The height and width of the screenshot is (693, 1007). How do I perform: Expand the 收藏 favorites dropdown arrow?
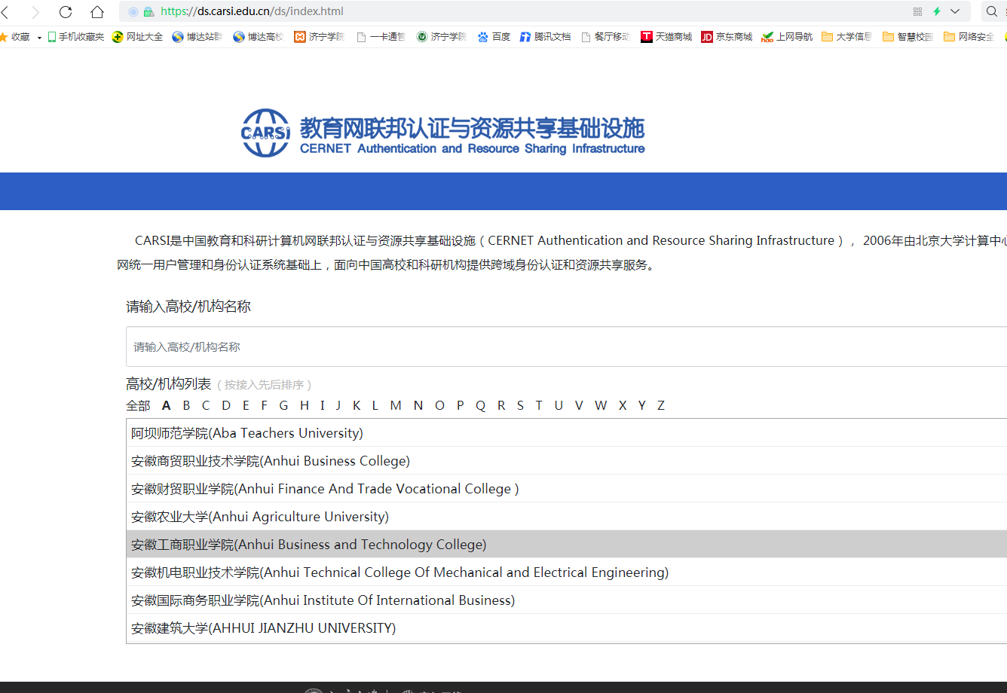point(39,37)
